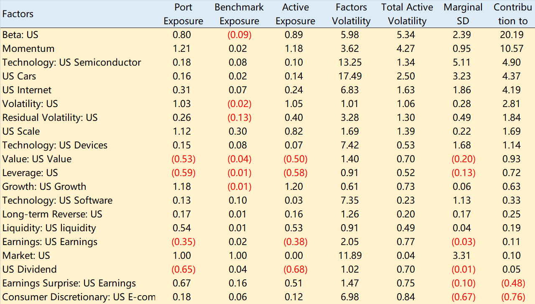Select the US Dividend row label
535x304 pixels.
coord(29,269)
